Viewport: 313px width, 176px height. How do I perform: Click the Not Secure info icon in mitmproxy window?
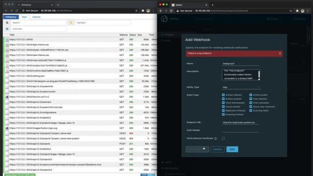click(23, 11)
